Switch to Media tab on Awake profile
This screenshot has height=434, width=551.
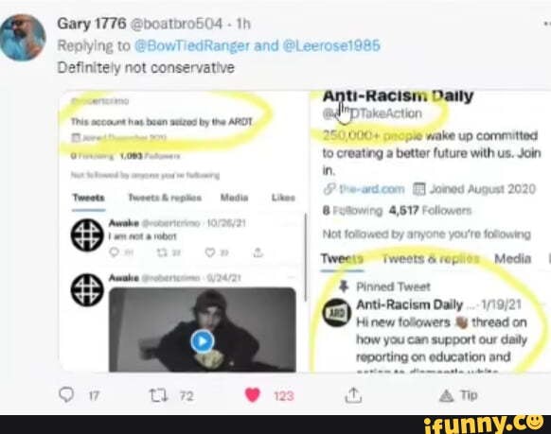point(234,198)
